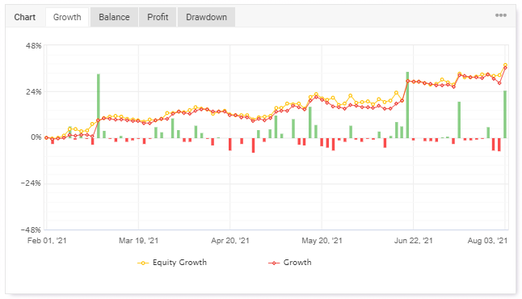Click the −24% y-axis label
This screenshot has width=522, height=299.
pos(32,183)
